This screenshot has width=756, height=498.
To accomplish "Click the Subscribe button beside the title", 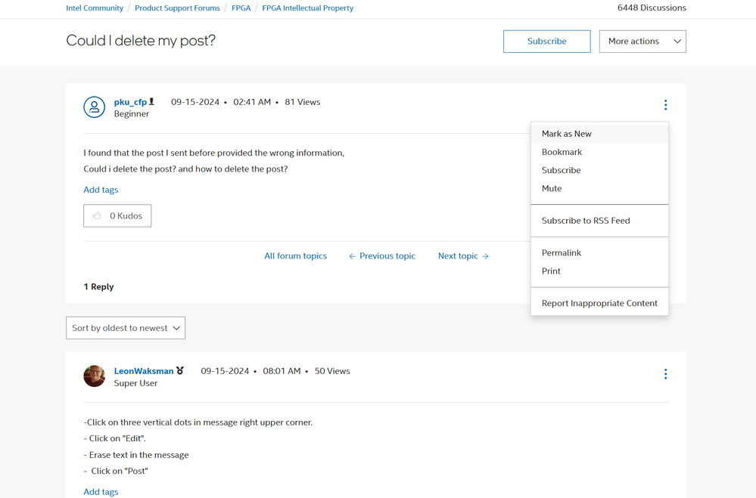I will click(546, 42).
